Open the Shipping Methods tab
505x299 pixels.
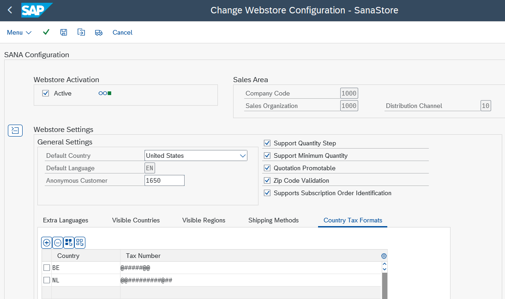pos(273,220)
